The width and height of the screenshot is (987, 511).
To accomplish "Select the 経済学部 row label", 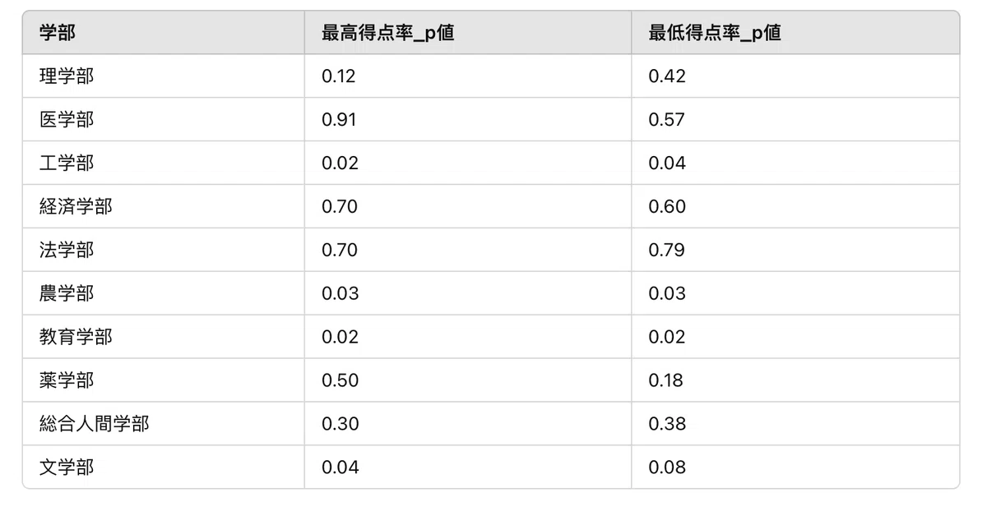I will (x=76, y=207).
